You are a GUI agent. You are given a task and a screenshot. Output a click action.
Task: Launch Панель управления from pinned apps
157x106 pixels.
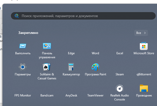click(47, 46)
